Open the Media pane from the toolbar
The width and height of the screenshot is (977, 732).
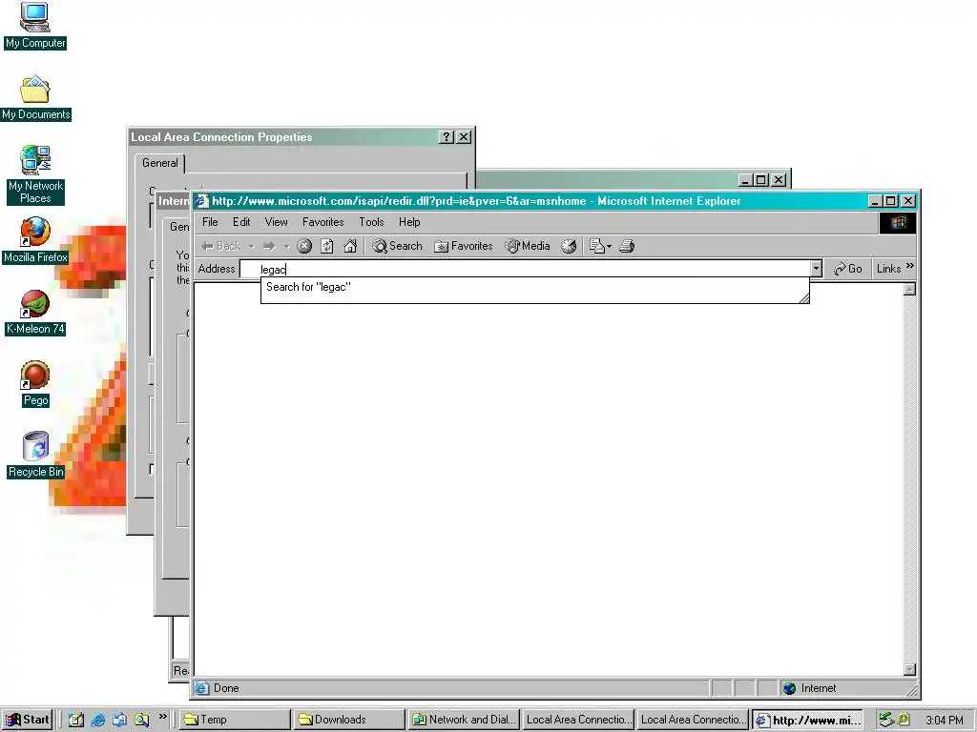[x=528, y=247]
